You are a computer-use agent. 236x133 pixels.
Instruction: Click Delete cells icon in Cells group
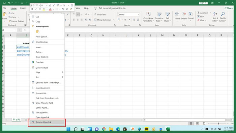(184, 14)
